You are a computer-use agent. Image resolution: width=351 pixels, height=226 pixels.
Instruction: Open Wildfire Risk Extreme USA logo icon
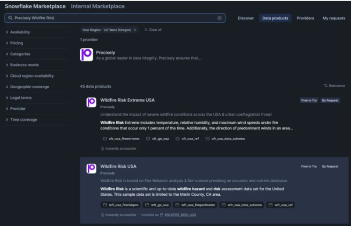tap(91, 102)
